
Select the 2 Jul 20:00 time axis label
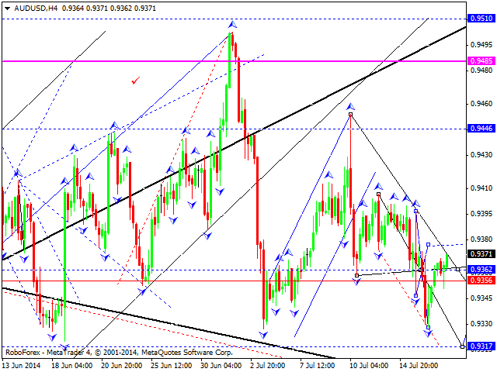coord(268,366)
